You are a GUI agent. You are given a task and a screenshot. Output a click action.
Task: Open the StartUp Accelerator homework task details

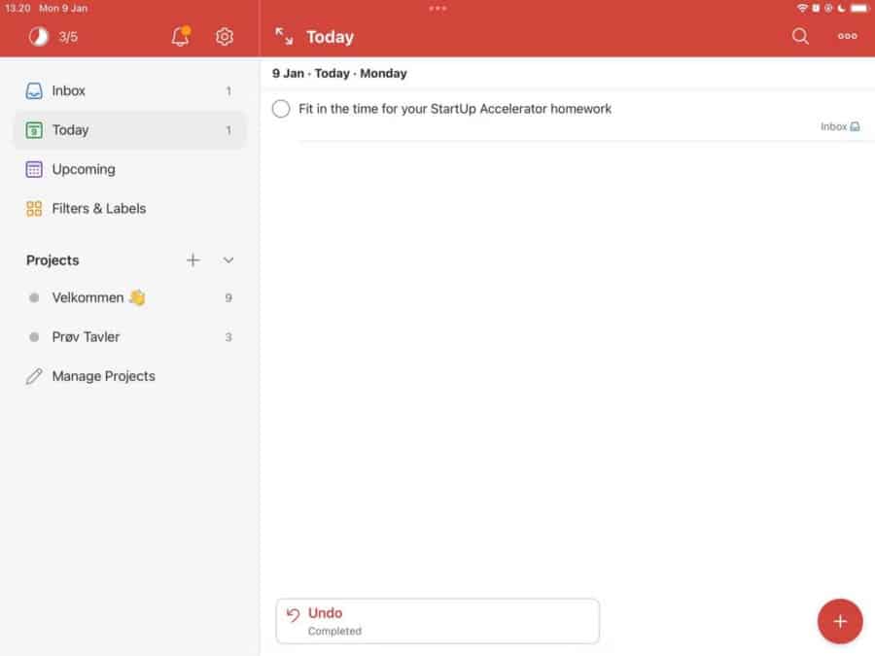point(457,109)
